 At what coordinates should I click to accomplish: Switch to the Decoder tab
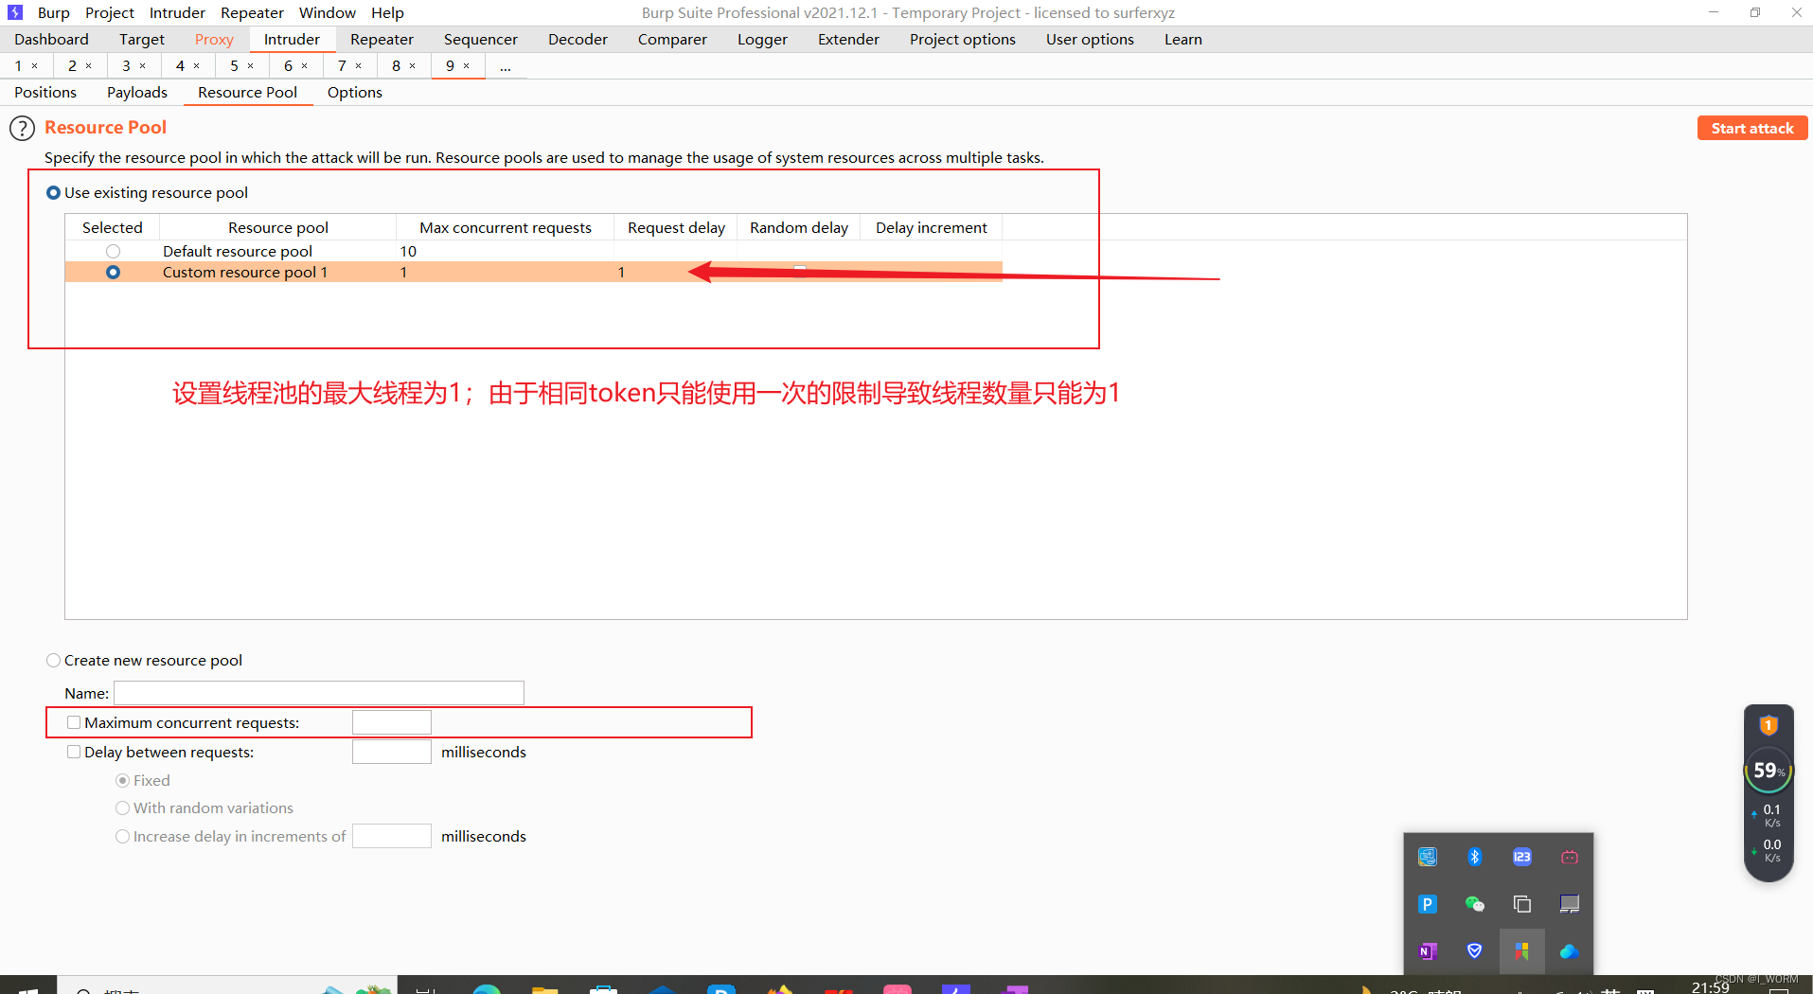click(578, 39)
